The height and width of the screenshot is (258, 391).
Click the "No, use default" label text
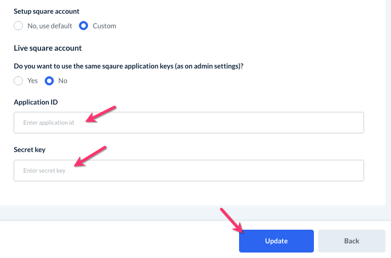pyautogui.click(x=50, y=26)
